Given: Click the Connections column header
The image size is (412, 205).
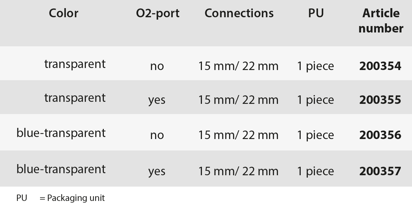Looking at the screenshot, I should [239, 13].
